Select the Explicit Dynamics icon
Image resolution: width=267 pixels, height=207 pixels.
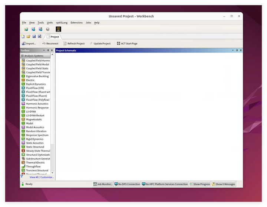(x=23, y=84)
